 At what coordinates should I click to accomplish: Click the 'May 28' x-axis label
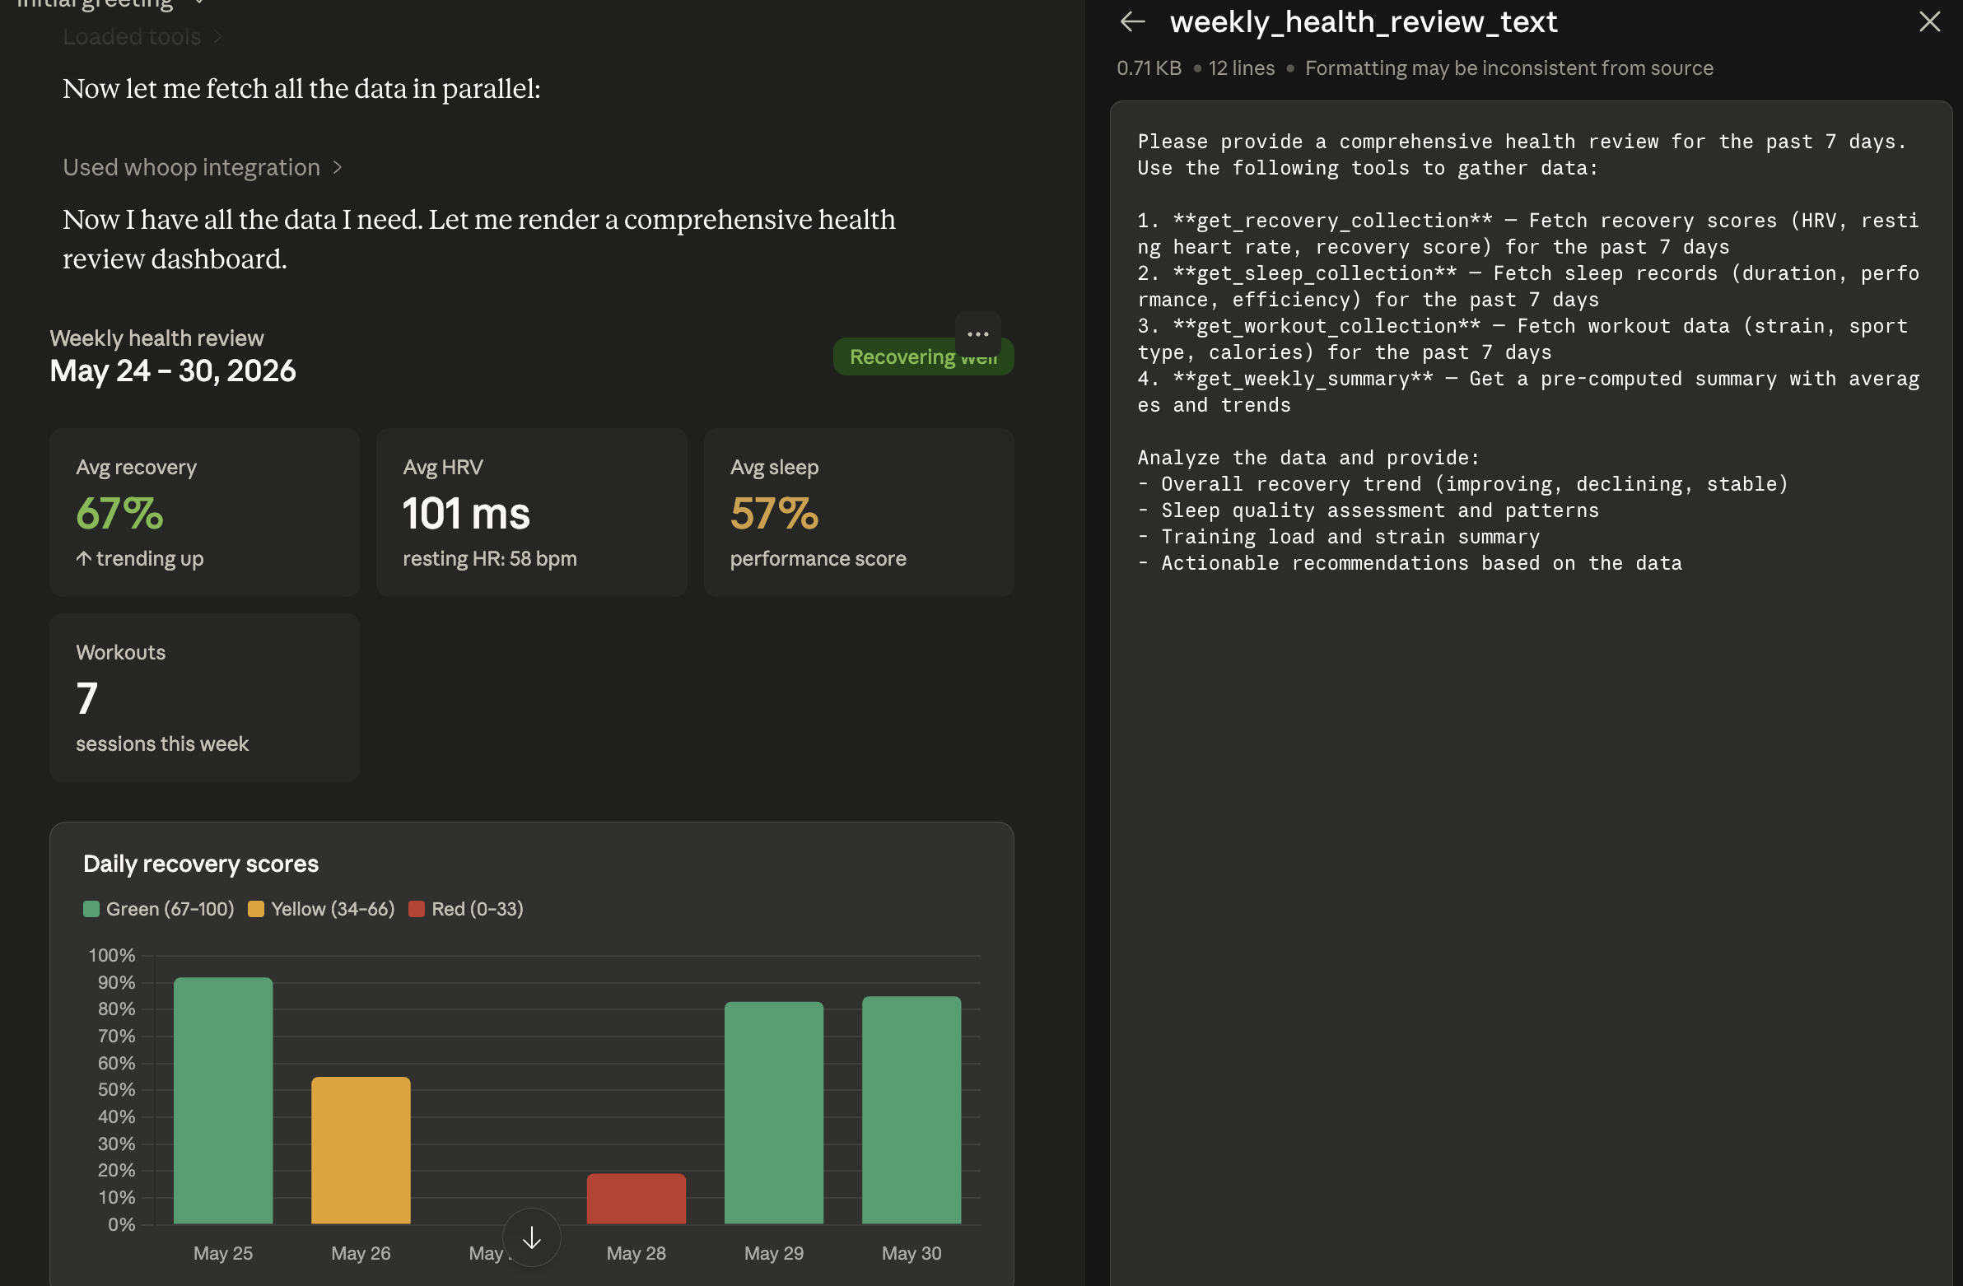(x=636, y=1253)
